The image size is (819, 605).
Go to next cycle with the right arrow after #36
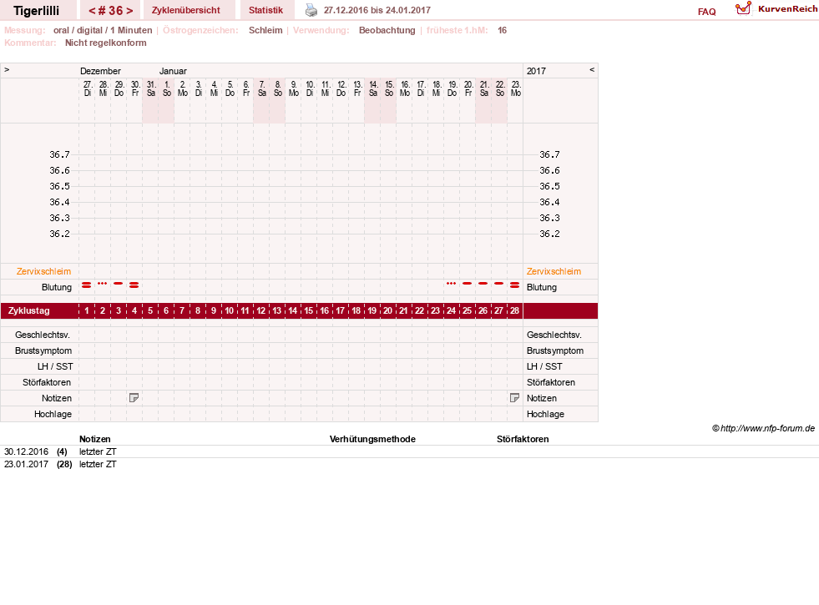pyautogui.click(x=129, y=11)
